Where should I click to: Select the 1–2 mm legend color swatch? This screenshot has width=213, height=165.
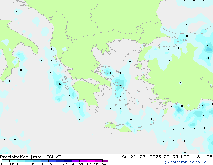21,161
